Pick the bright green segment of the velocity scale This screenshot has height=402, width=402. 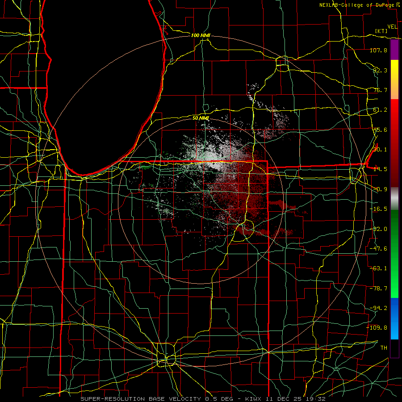coord(394,285)
